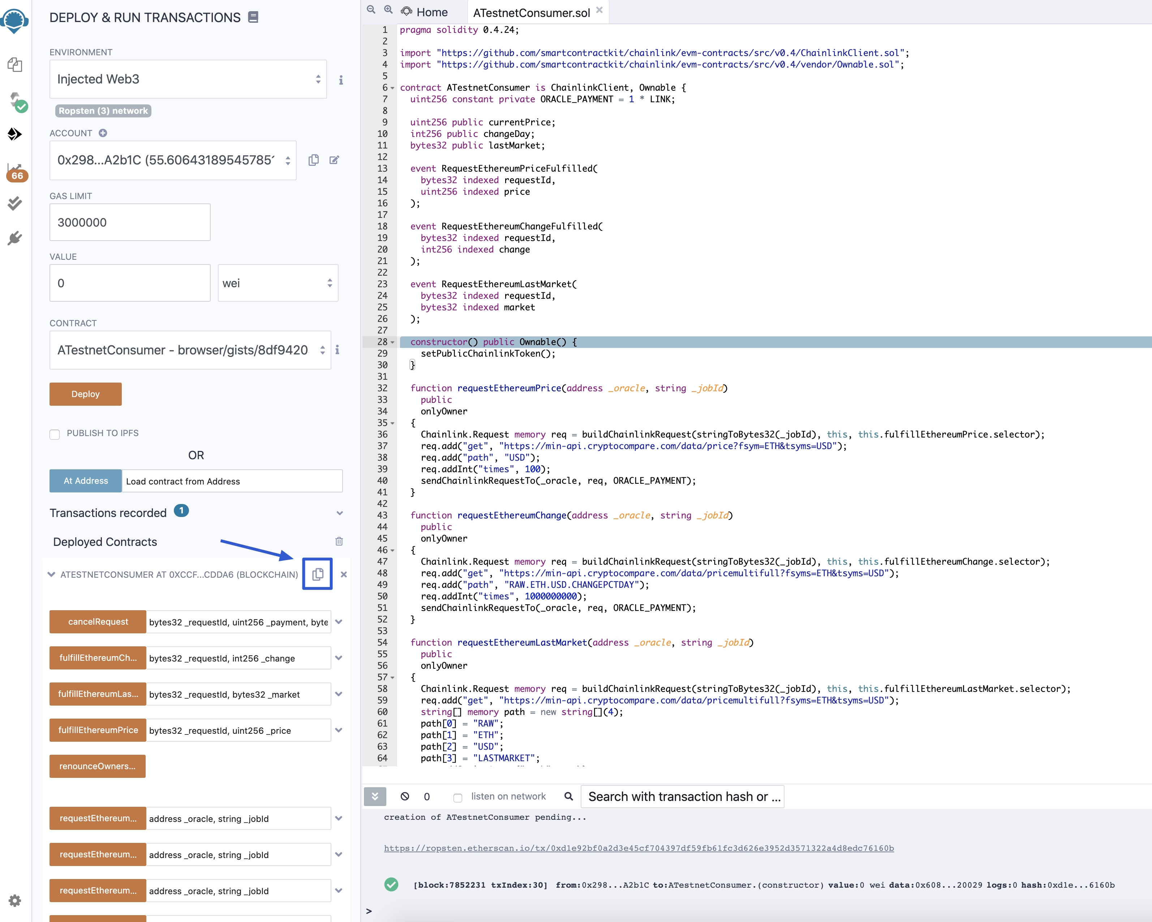Open the Settings gear icon in sidebar

pyautogui.click(x=15, y=901)
